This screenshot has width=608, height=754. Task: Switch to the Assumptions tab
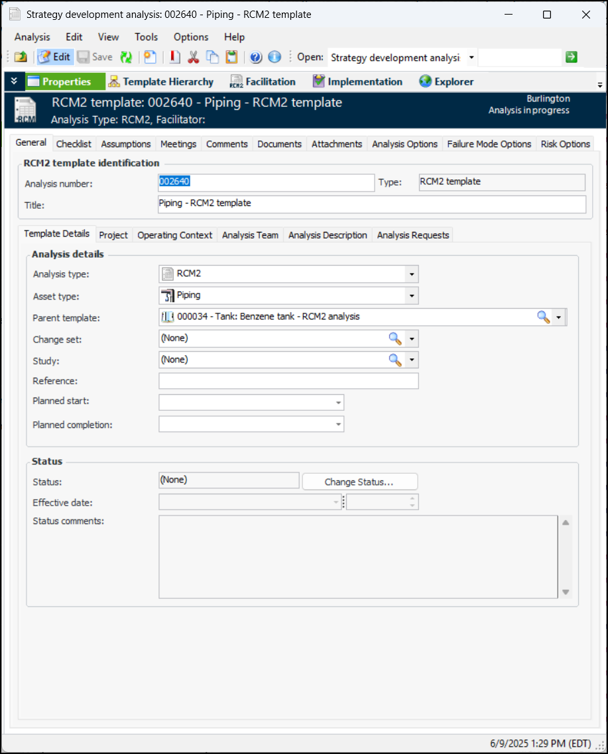125,144
